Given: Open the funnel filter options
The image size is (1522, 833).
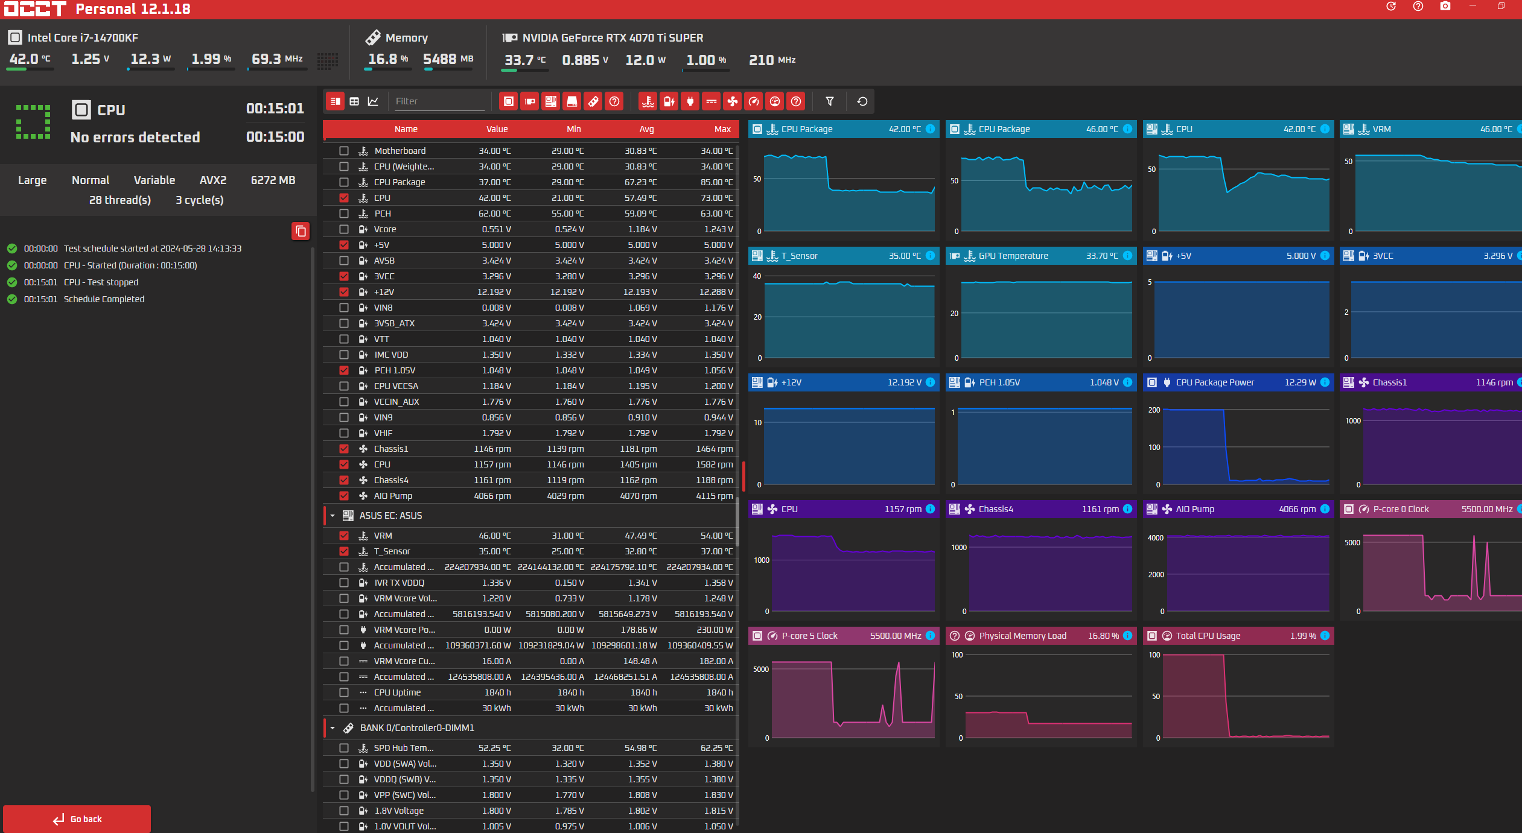Looking at the screenshot, I should coord(830,101).
